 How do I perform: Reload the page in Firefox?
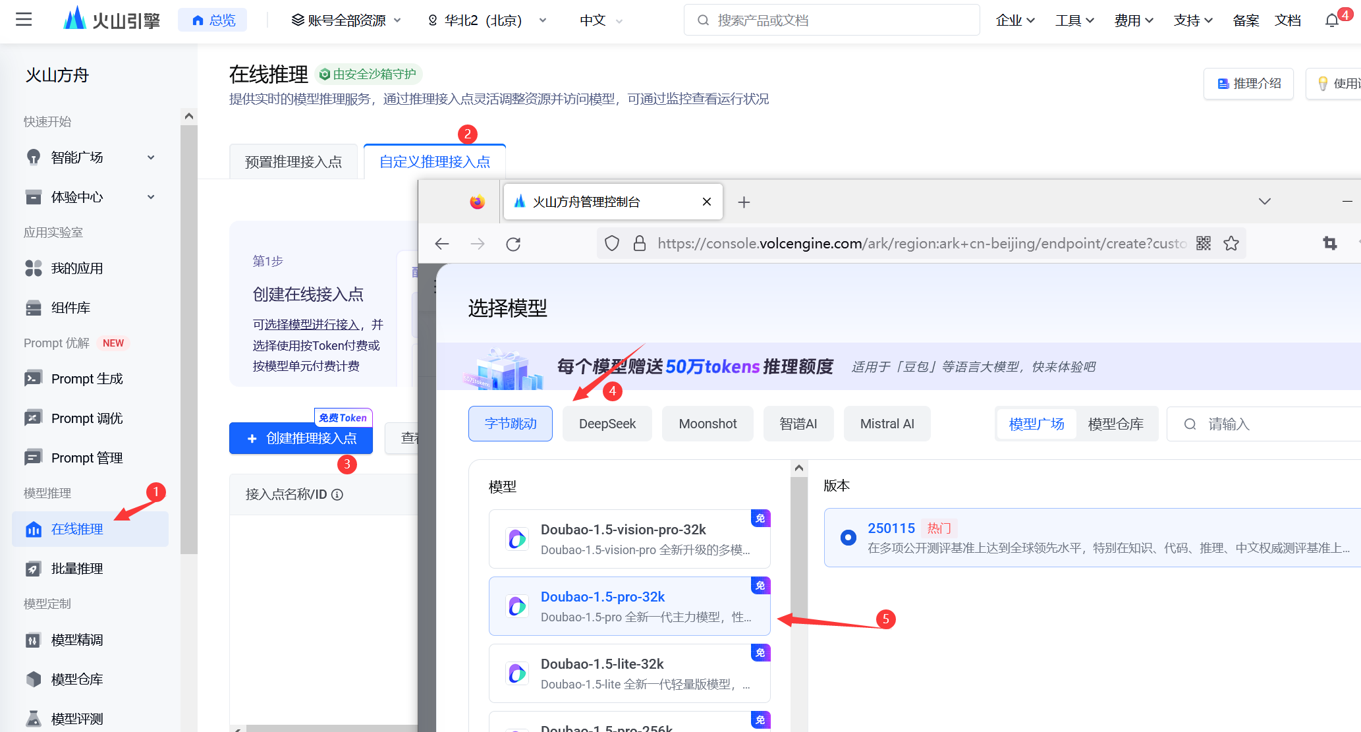coord(513,244)
